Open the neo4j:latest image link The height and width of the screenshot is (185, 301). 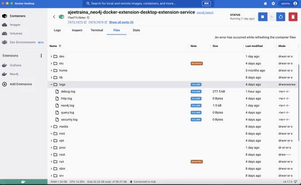tap(205, 13)
